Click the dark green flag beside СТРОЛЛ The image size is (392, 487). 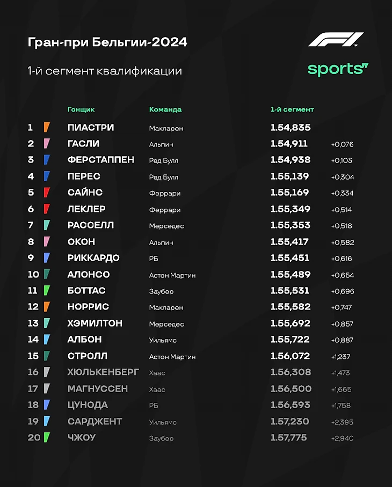47,356
